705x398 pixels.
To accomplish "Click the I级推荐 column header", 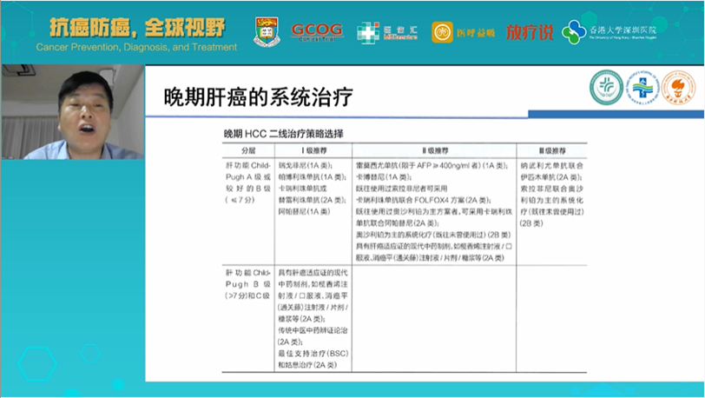I will [x=313, y=150].
